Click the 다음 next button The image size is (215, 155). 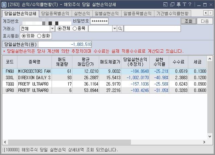click(205, 21)
